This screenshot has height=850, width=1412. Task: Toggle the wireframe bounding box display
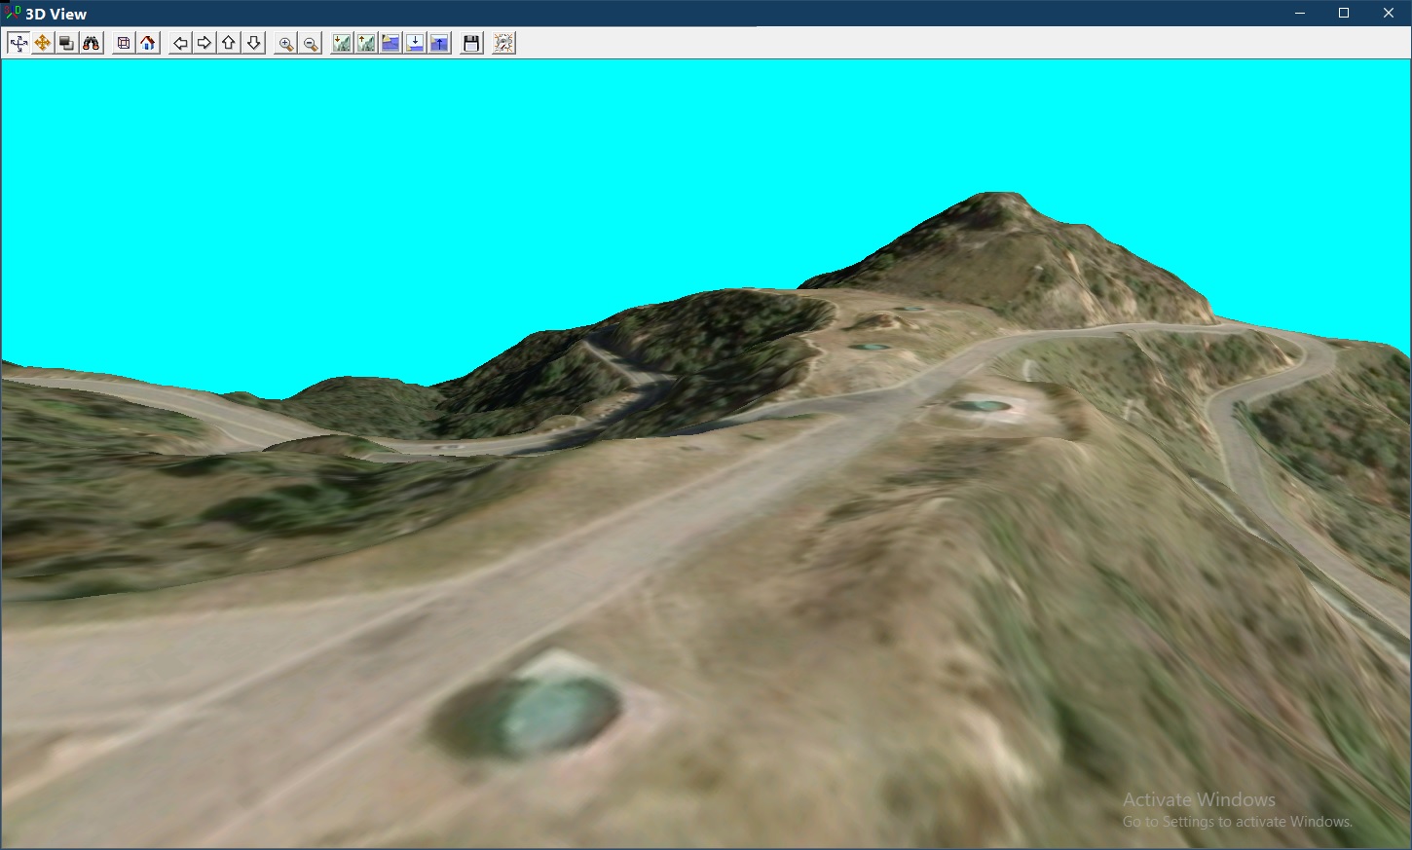pos(123,42)
